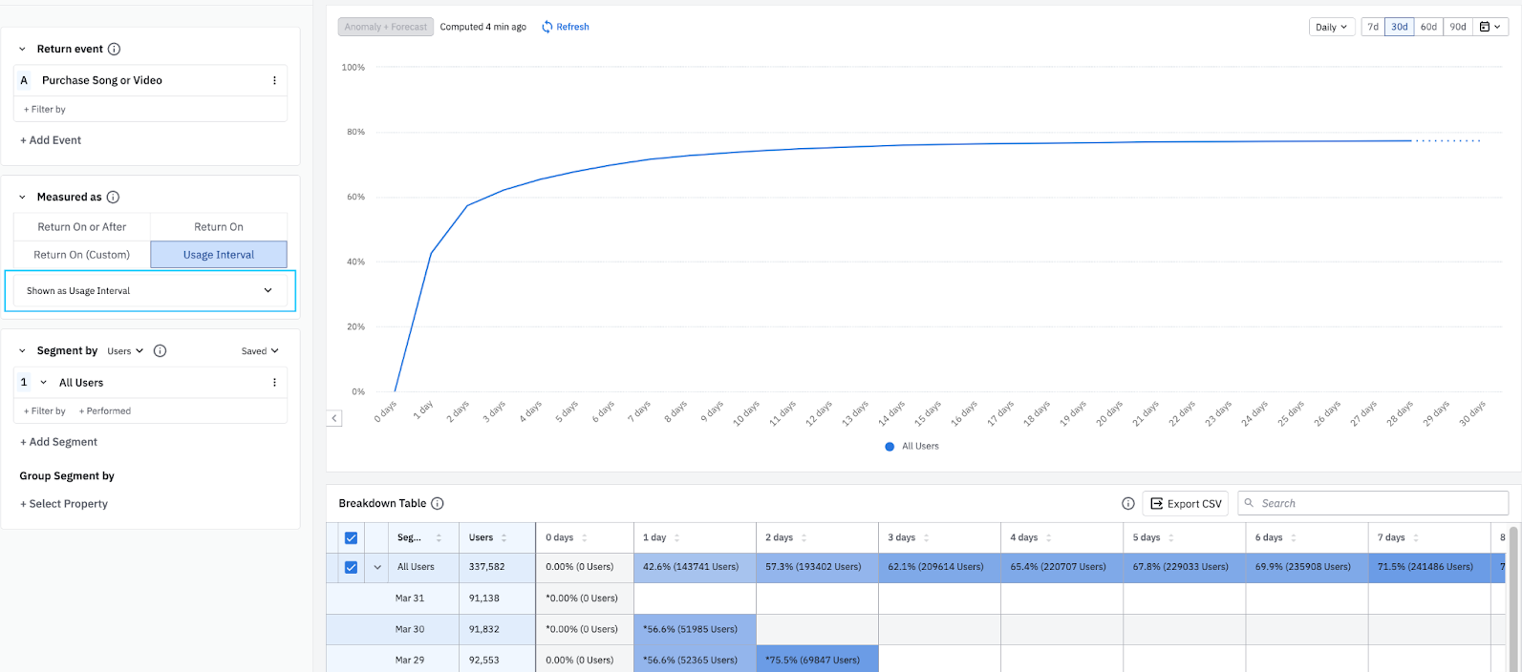The height and width of the screenshot is (672, 1522).
Task: Open the Shown as Usage Interval dropdown
Action: (x=150, y=290)
